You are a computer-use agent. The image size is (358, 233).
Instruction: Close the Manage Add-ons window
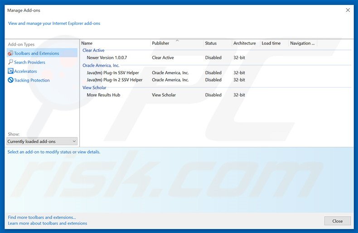[348, 10]
